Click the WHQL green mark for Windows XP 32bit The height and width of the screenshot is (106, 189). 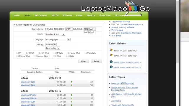[71, 95]
